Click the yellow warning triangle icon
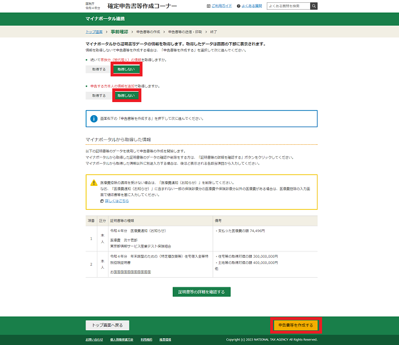Screen dimensions: 399x345 tap(93, 182)
